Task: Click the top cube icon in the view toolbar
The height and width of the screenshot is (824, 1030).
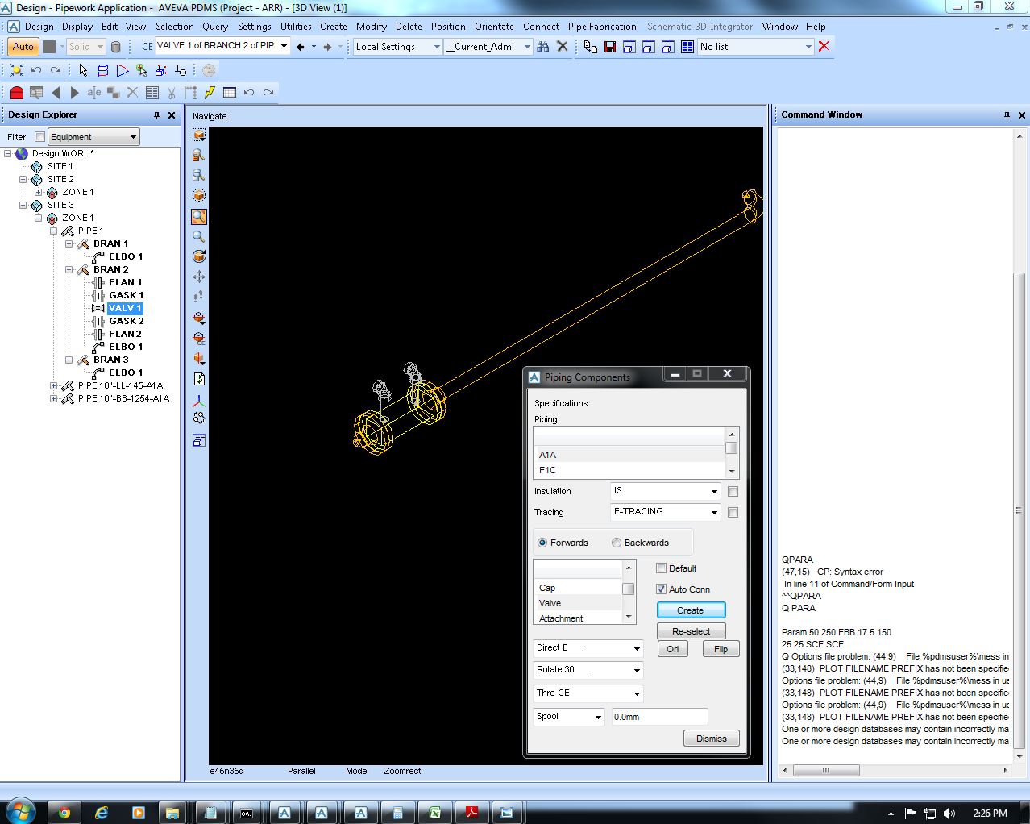Action: click(199, 135)
